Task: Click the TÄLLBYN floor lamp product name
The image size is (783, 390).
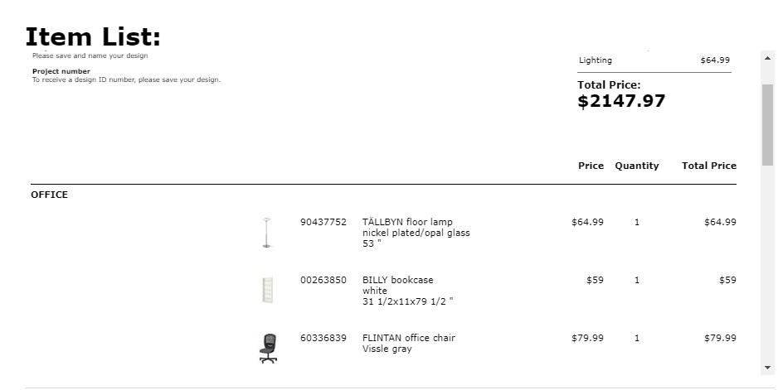Action: pos(407,222)
